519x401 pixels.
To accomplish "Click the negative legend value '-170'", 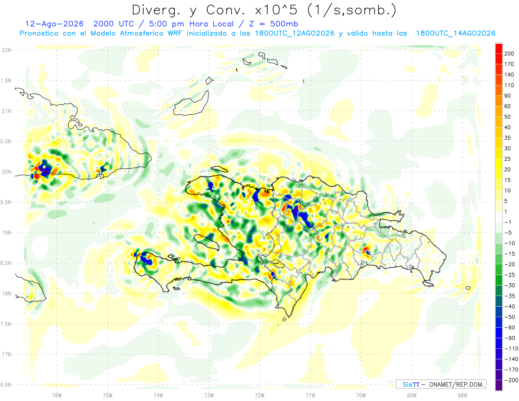I will 511,369.
